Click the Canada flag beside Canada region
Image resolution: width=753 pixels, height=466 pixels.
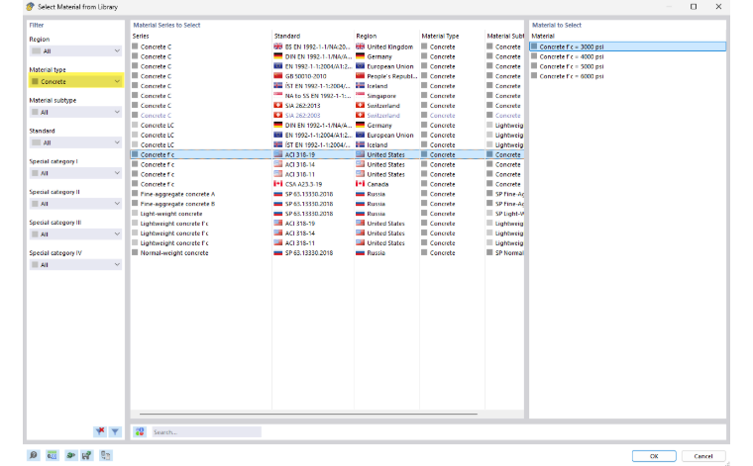[x=361, y=184]
